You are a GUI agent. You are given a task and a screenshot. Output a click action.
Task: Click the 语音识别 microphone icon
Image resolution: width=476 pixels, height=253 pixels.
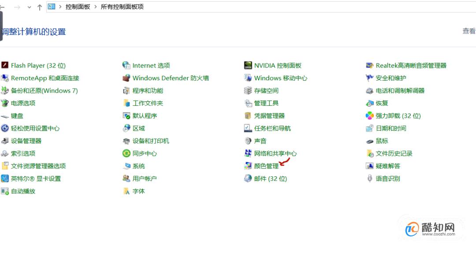(369, 179)
